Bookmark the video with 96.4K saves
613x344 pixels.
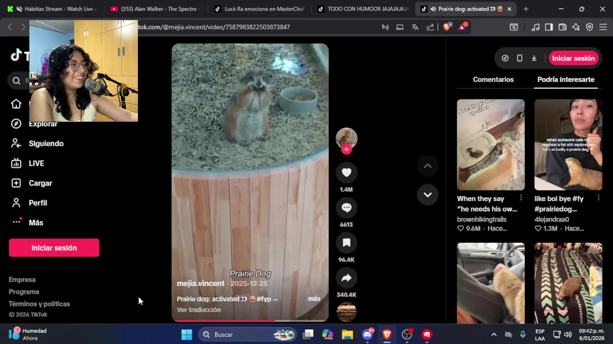coord(346,243)
